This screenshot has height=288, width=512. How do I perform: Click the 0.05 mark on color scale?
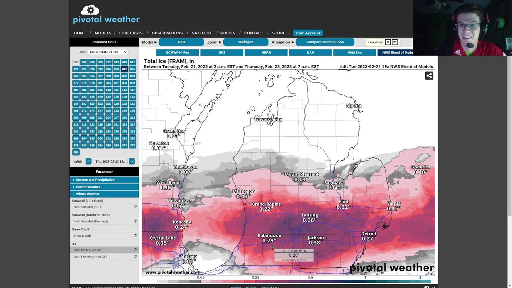pos(201,278)
